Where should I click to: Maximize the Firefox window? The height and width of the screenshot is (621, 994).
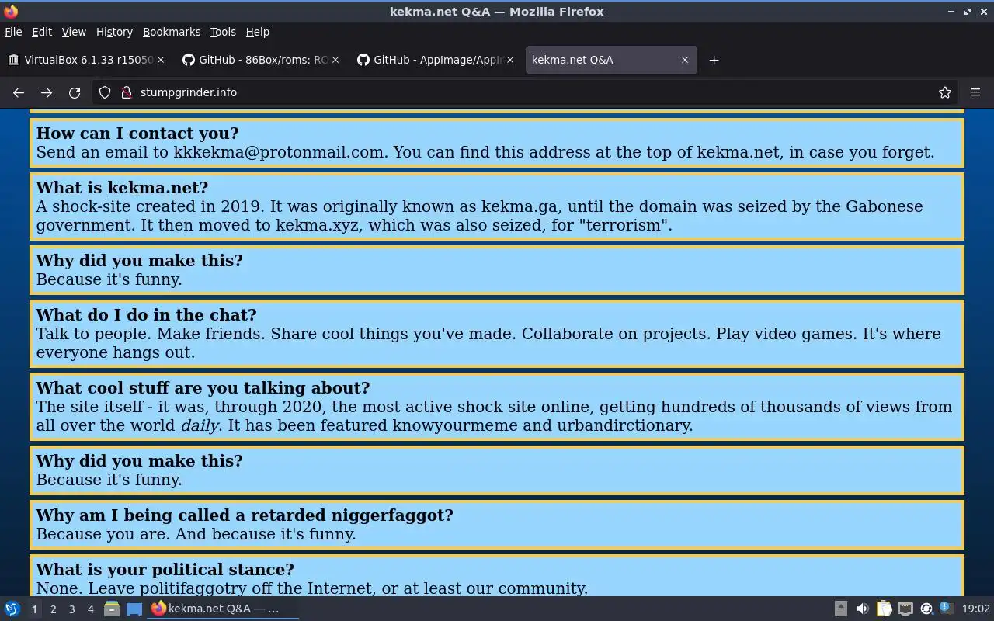968,11
